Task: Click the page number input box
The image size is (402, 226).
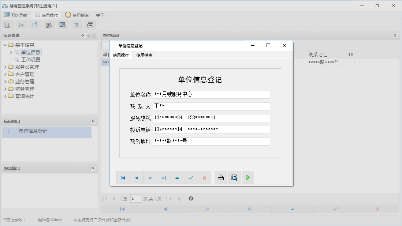Action: [x=135, y=198]
